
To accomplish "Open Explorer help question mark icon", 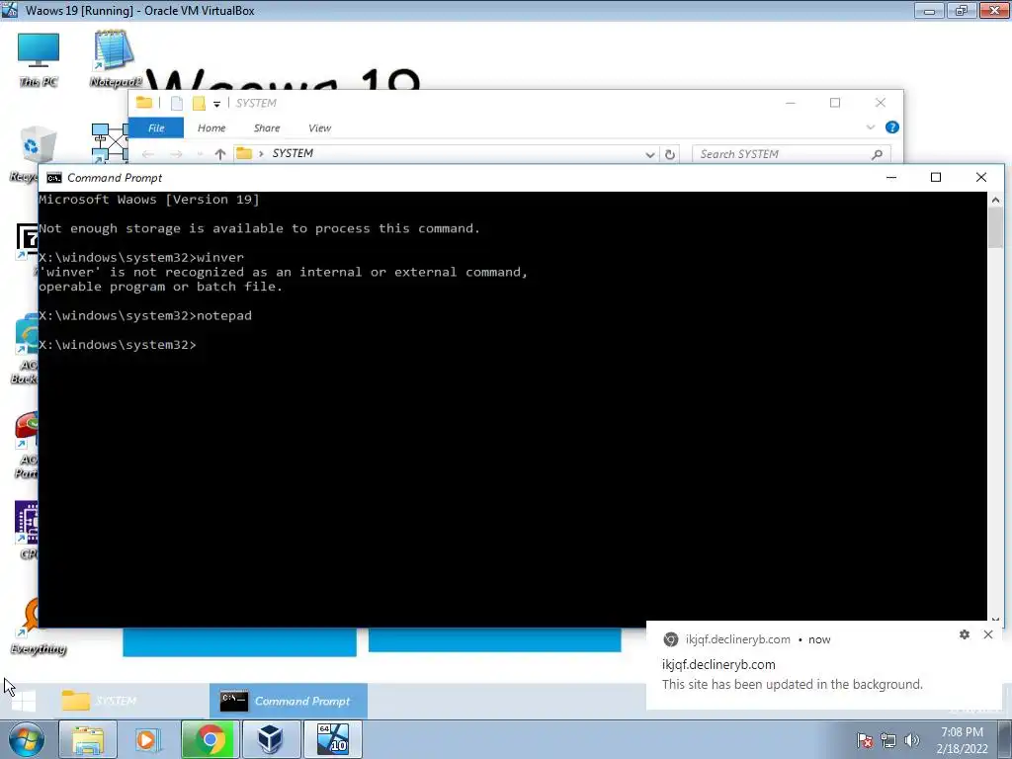I will [x=892, y=127].
